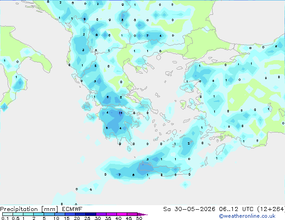Image resolution: width=285 pixels, height=220 pixels.
Task: Click the '45' legend scale label
Action: [129, 218]
